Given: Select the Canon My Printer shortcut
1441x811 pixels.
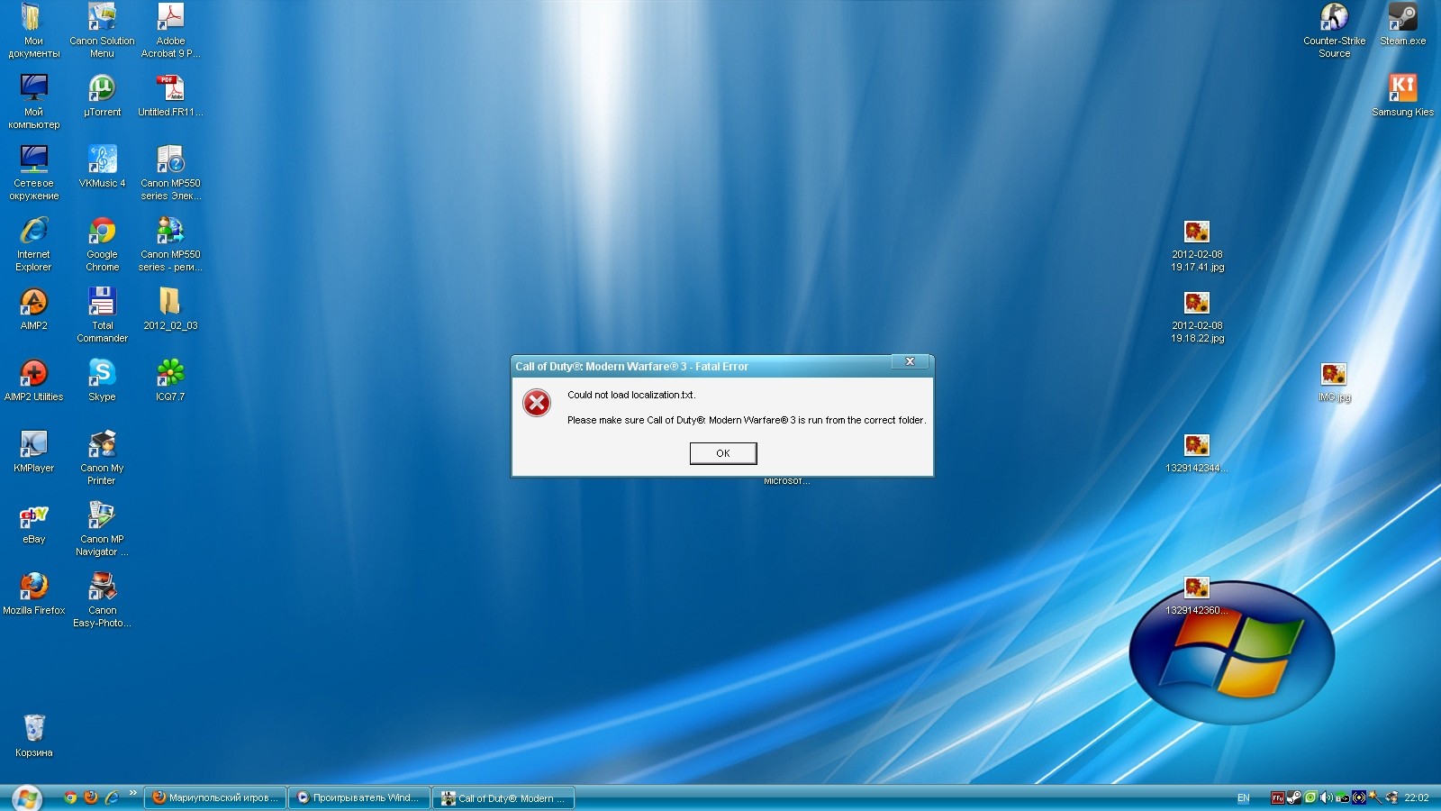Looking at the screenshot, I should [x=102, y=458].
